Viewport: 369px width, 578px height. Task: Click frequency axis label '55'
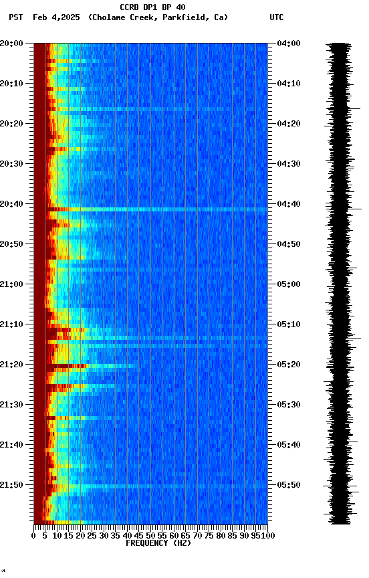click(162, 536)
